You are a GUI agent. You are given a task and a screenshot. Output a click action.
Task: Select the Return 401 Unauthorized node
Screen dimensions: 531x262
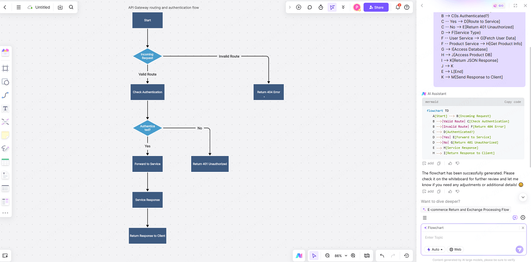point(210,164)
